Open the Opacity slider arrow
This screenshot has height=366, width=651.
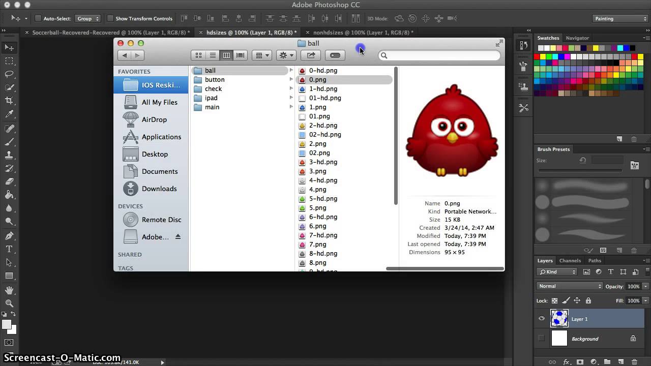(x=646, y=286)
